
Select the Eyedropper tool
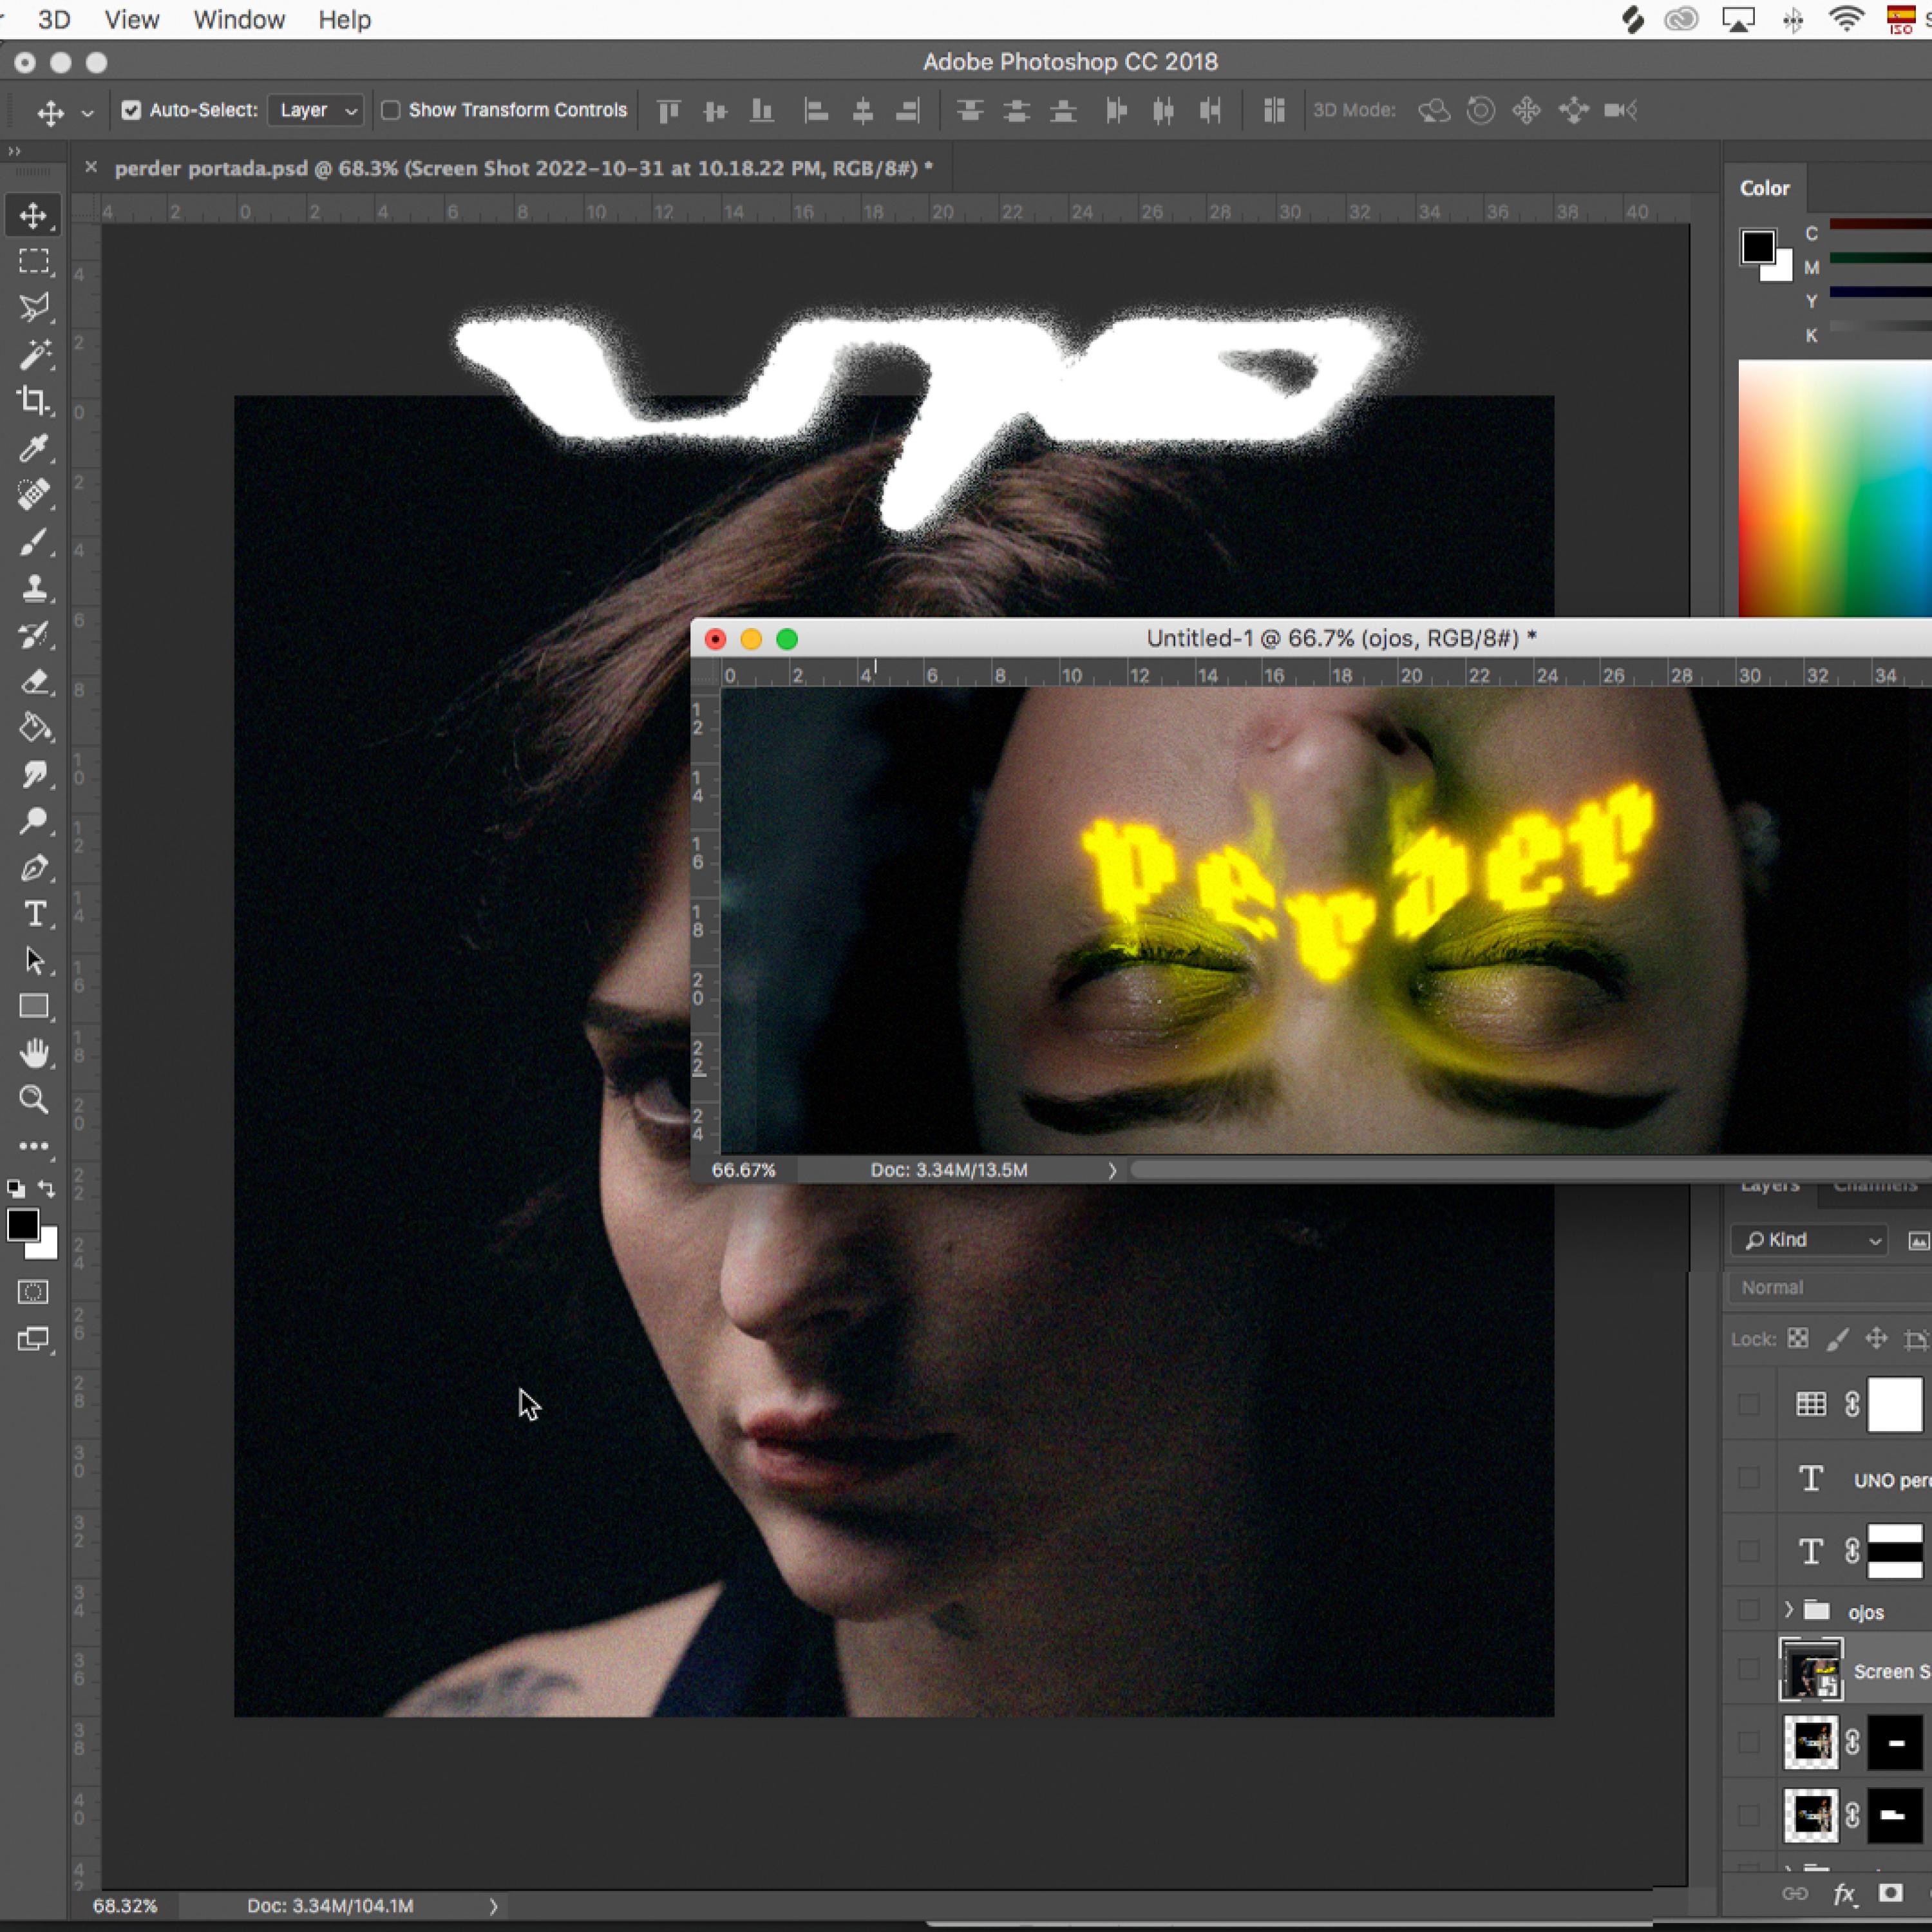point(33,448)
